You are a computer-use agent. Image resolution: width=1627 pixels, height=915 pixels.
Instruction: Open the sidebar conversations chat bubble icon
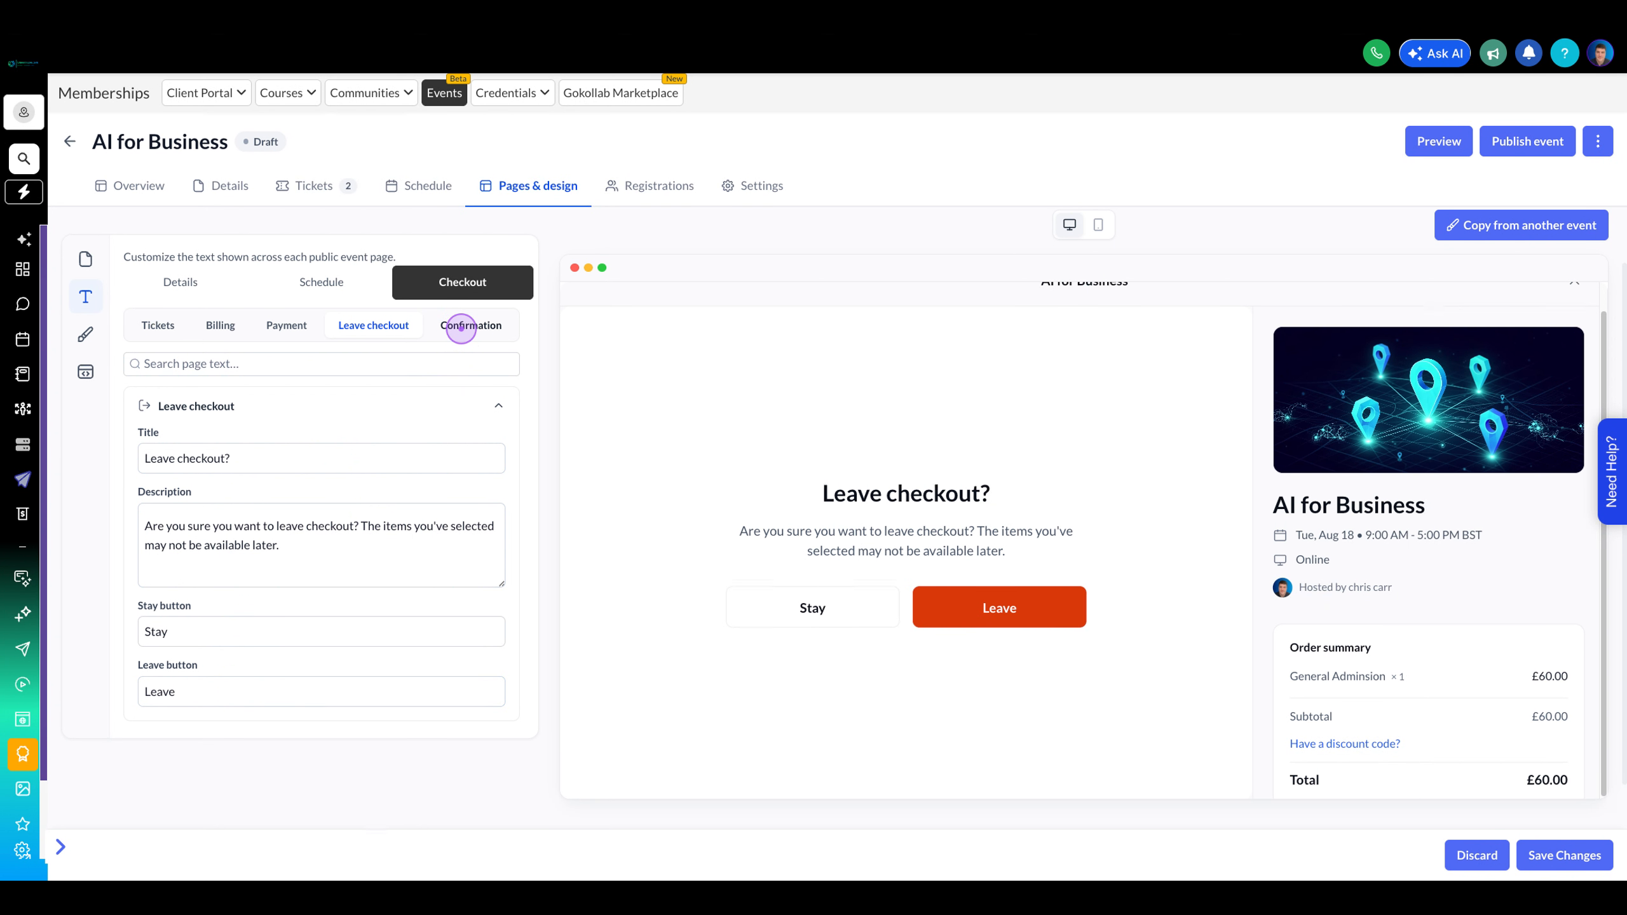pyautogui.click(x=23, y=304)
